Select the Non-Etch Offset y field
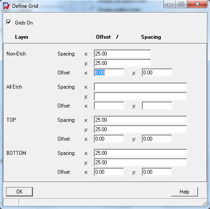 (157, 73)
